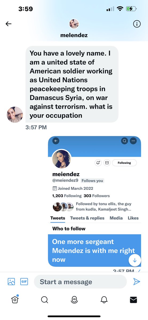This screenshot has height=320, width=148.
Task: Open melendez's avatar at the top
Action: pyautogui.click(x=74, y=24)
